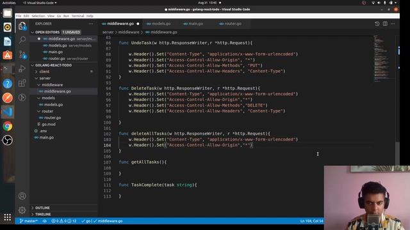Open .env file in file tree

(x=44, y=131)
